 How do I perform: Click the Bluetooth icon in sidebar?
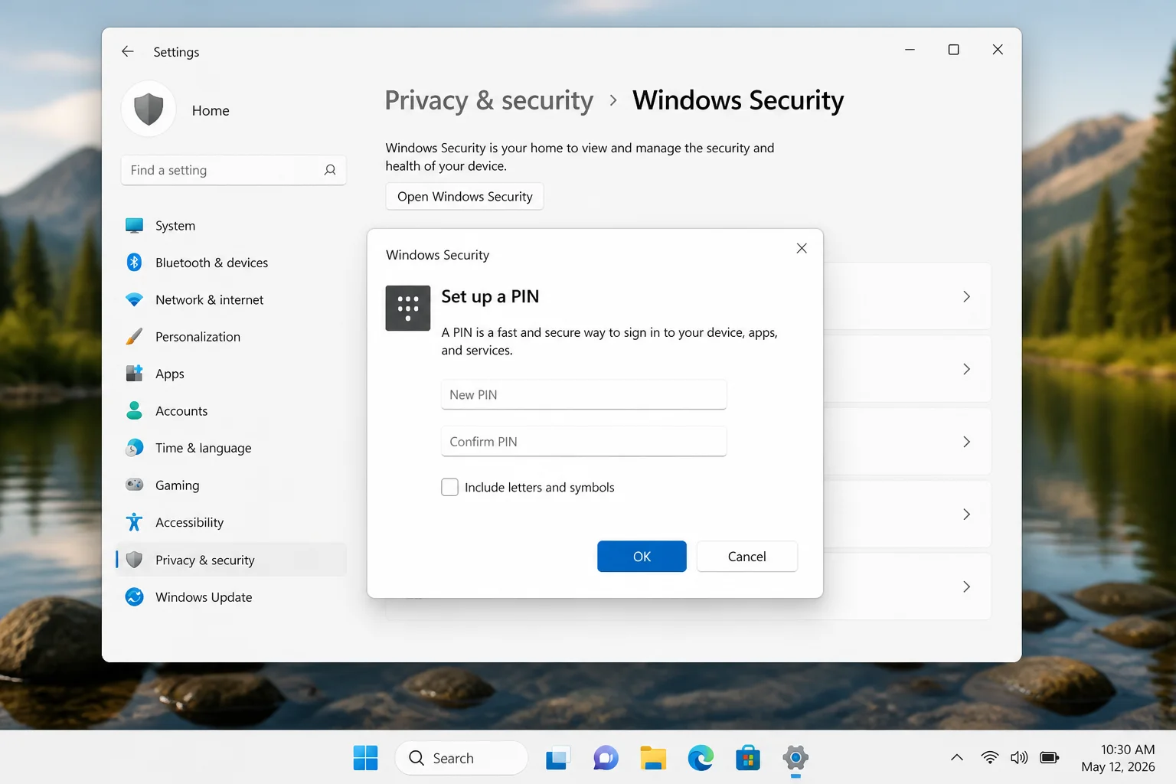coord(134,263)
